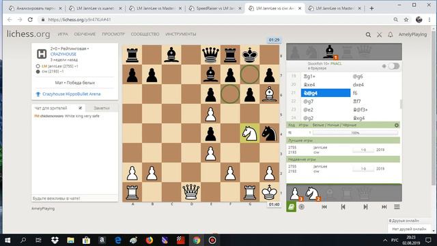Jump to first move of the game
437x246 pixels.
point(324,207)
